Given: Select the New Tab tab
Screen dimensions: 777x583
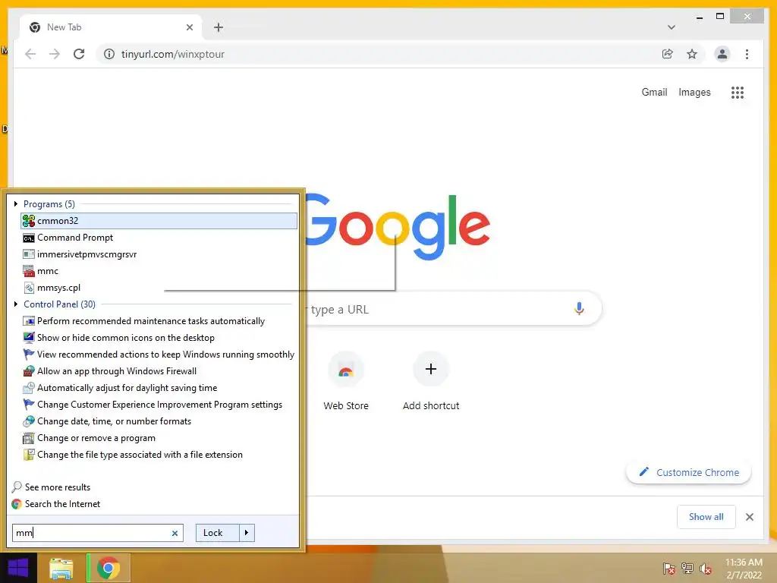Looking at the screenshot, I should coord(111,27).
